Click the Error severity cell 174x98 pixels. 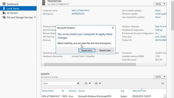[71, 96]
